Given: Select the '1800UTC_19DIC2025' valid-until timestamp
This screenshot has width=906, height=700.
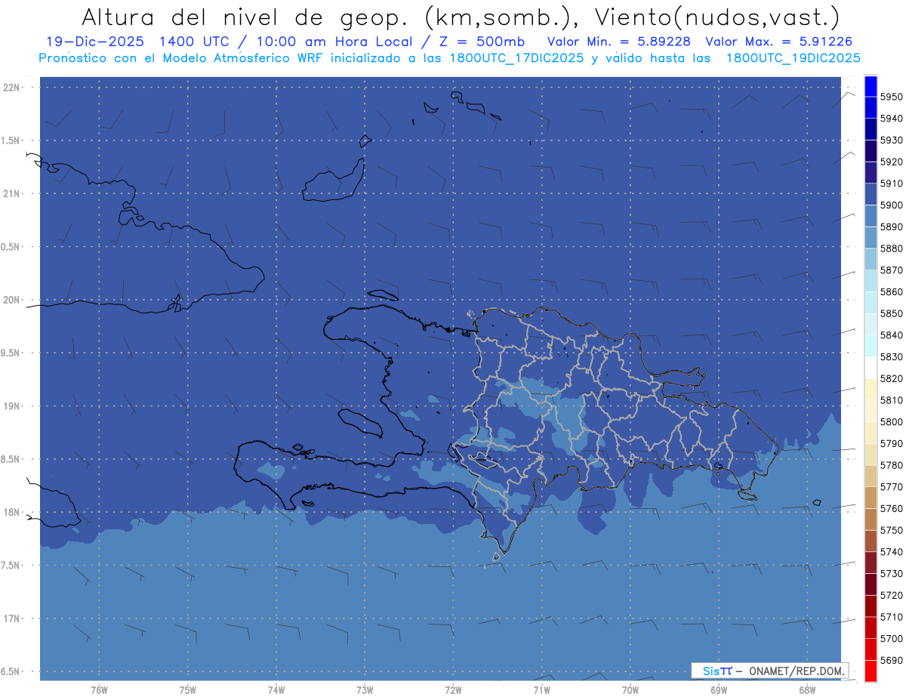Looking at the screenshot, I should point(793,58).
